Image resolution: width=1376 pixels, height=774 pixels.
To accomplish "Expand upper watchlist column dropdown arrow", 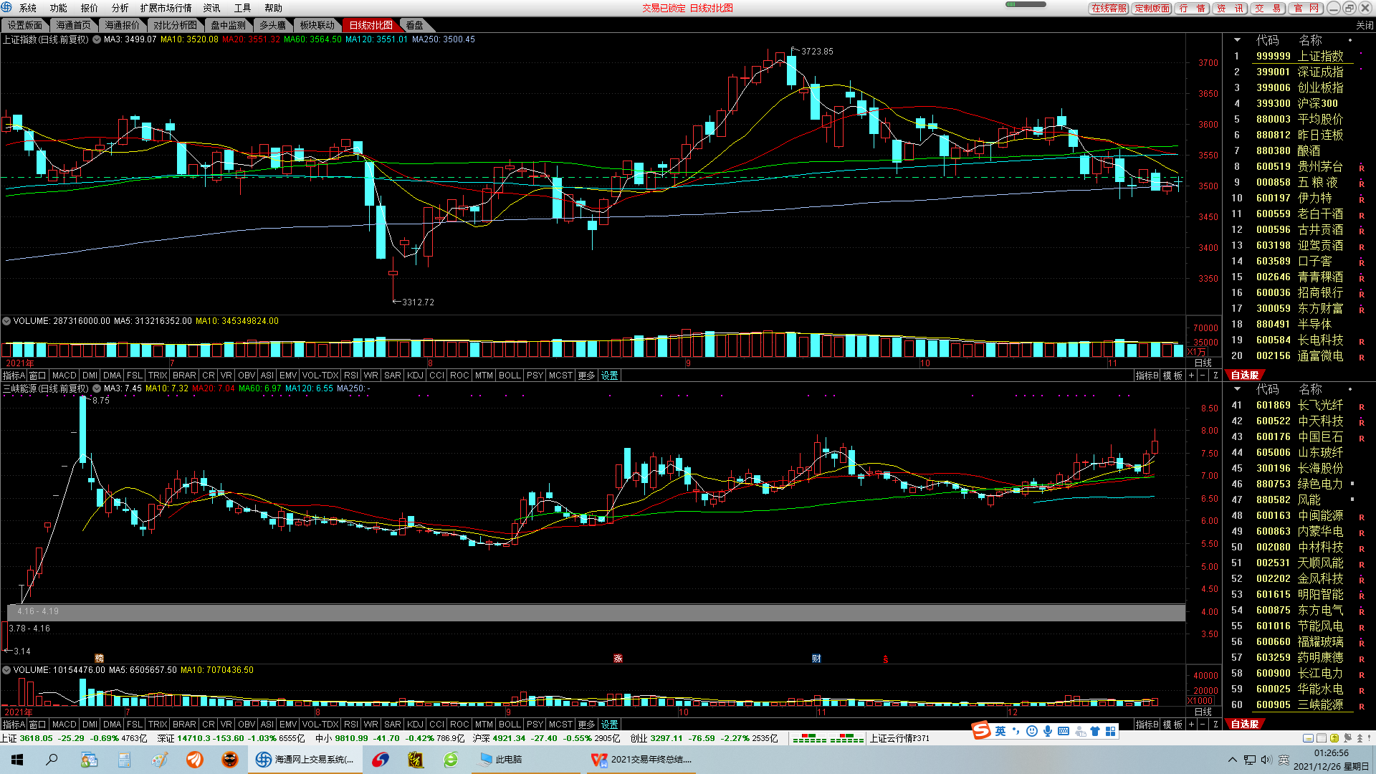I will [x=1237, y=40].
